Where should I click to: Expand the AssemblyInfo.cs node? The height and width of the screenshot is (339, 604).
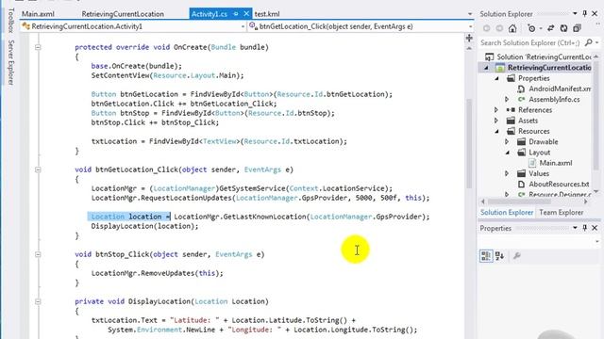click(x=507, y=100)
